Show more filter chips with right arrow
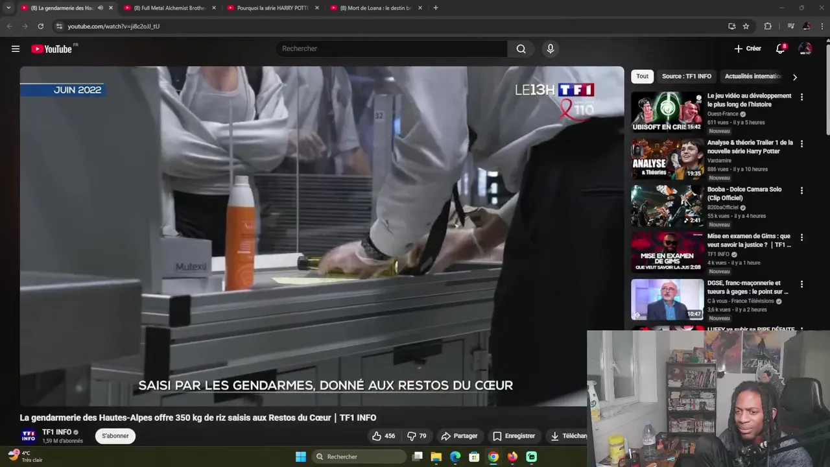Image resolution: width=830 pixels, height=467 pixels. [x=795, y=77]
